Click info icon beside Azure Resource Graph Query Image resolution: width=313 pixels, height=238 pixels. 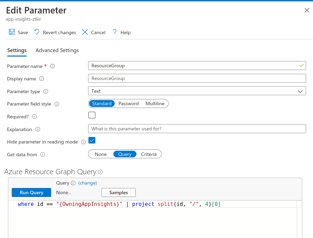tap(101, 172)
